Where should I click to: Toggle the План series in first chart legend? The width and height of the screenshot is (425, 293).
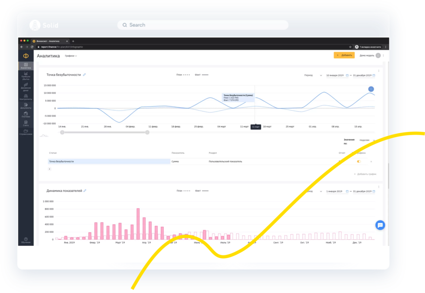(x=183, y=75)
